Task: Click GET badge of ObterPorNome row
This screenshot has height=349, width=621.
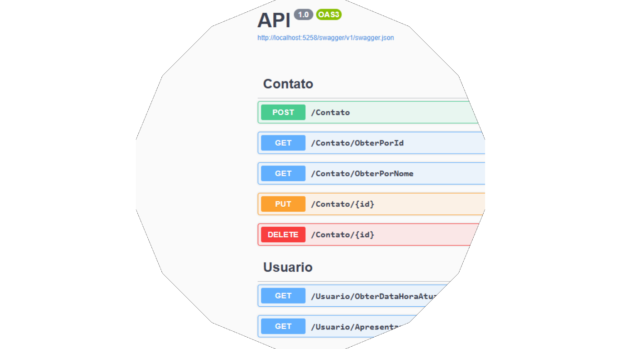Action: 283,173
